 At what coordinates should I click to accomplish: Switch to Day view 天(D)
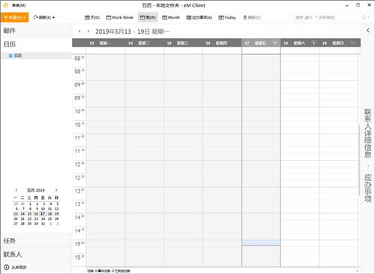point(92,17)
